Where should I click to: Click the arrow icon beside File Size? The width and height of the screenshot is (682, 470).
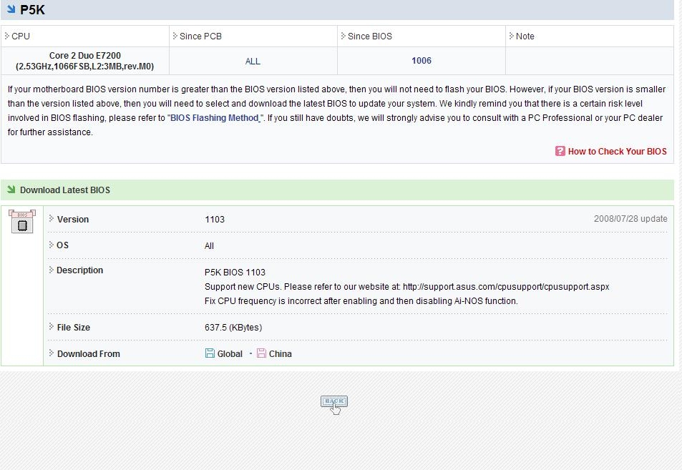(x=52, y=326)
